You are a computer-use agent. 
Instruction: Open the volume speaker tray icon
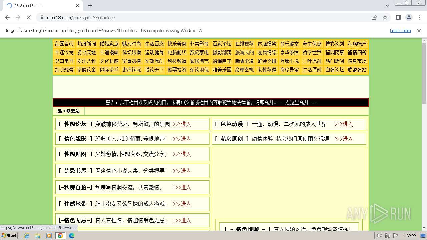pyautogui.click(x=379, y=236)
